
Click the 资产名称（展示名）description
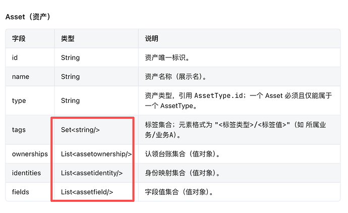(x=176, y=77)
